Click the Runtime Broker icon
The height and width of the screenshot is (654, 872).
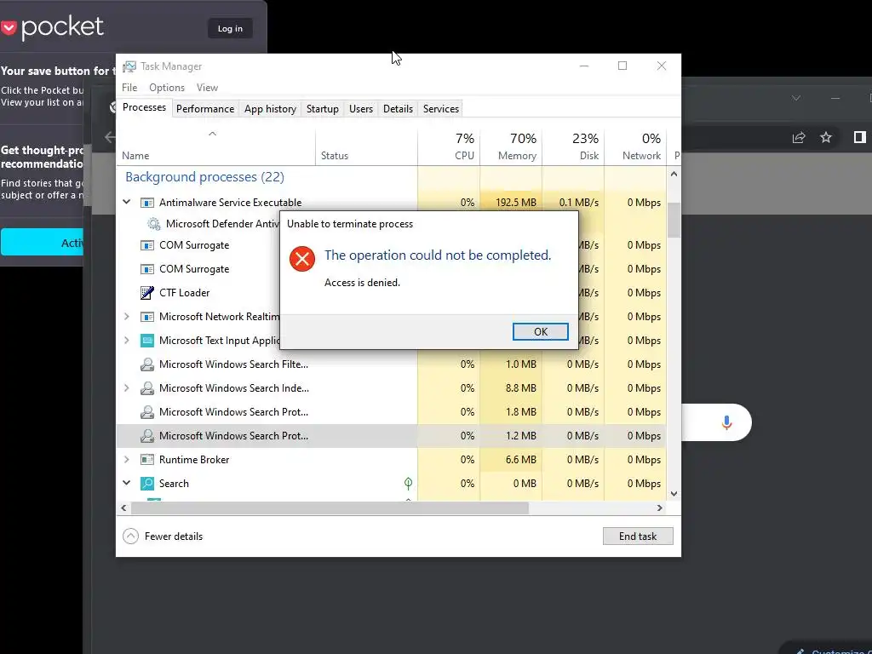(x=146, y=459)
